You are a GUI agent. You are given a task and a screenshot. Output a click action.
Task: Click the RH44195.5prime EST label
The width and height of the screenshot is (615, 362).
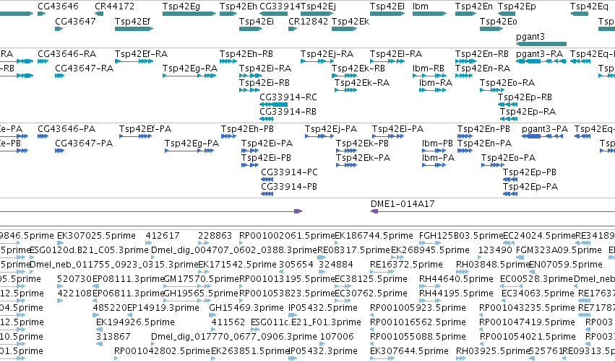coord(456,294)
